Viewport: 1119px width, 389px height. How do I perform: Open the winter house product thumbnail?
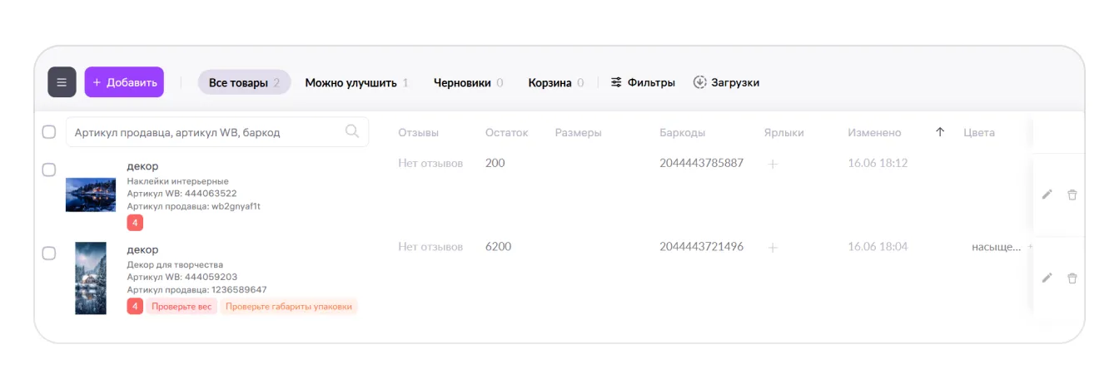91,278
